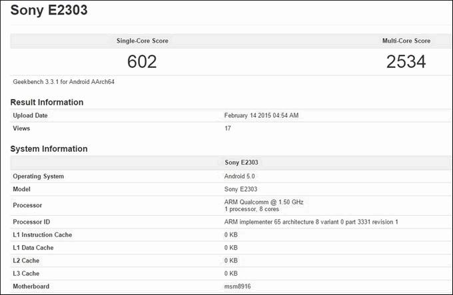The height and width of the screenshot is (295, 453).
Task: Click the views count 17
Action: coord(228,128)
